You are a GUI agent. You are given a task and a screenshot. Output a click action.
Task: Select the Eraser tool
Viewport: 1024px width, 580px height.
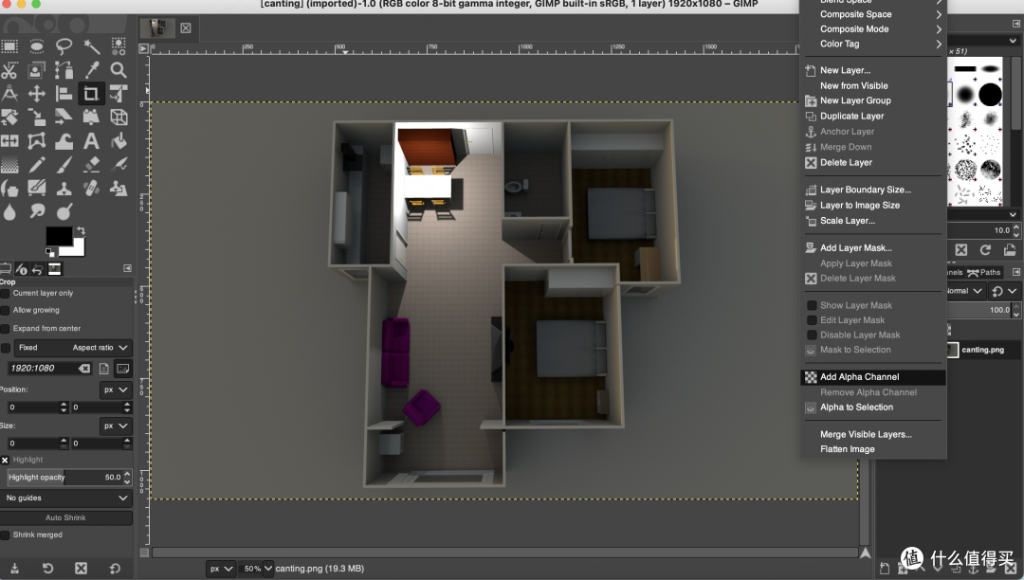click(x=91, y=165)
